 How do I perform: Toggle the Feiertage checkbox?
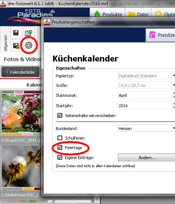[60, 148]
